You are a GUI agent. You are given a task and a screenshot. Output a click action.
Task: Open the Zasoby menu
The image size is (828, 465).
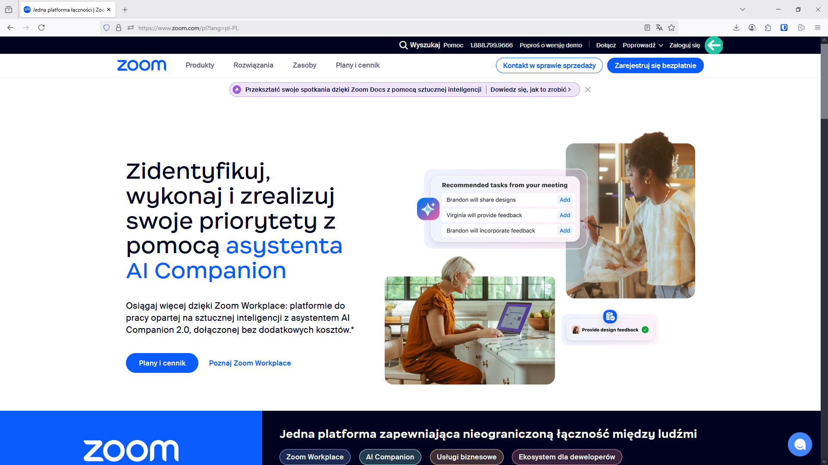tap(304, 65)
